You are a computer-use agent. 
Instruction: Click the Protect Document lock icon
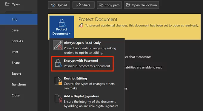click(62, 23)
